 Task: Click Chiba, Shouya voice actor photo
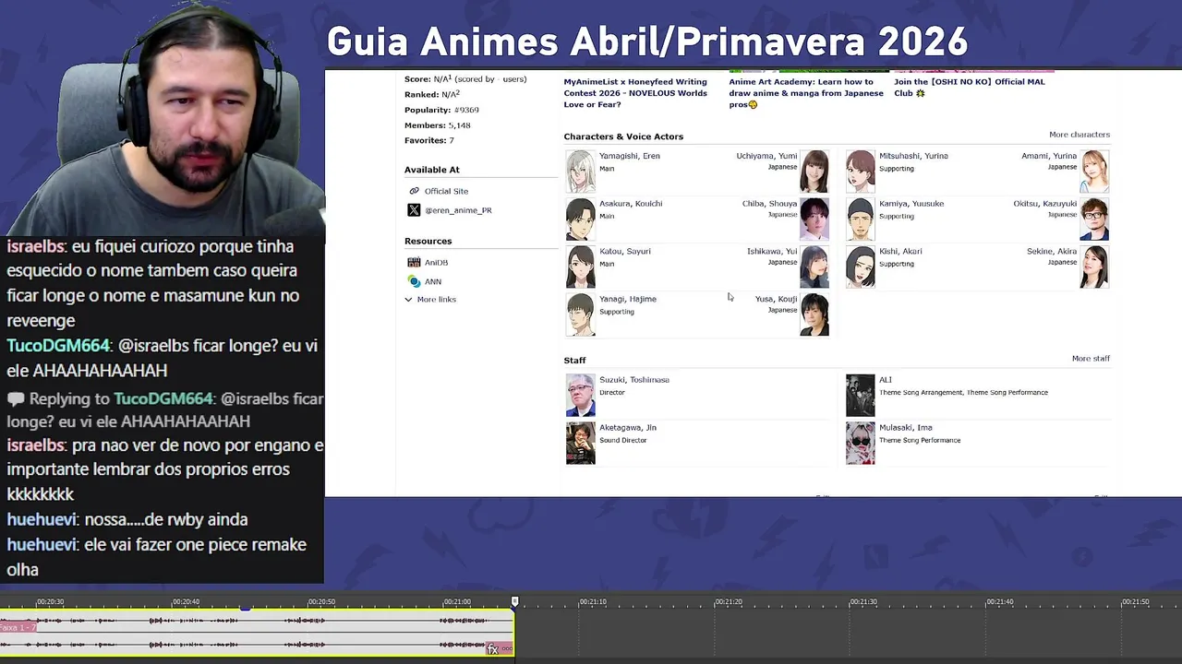click(814, 219)
